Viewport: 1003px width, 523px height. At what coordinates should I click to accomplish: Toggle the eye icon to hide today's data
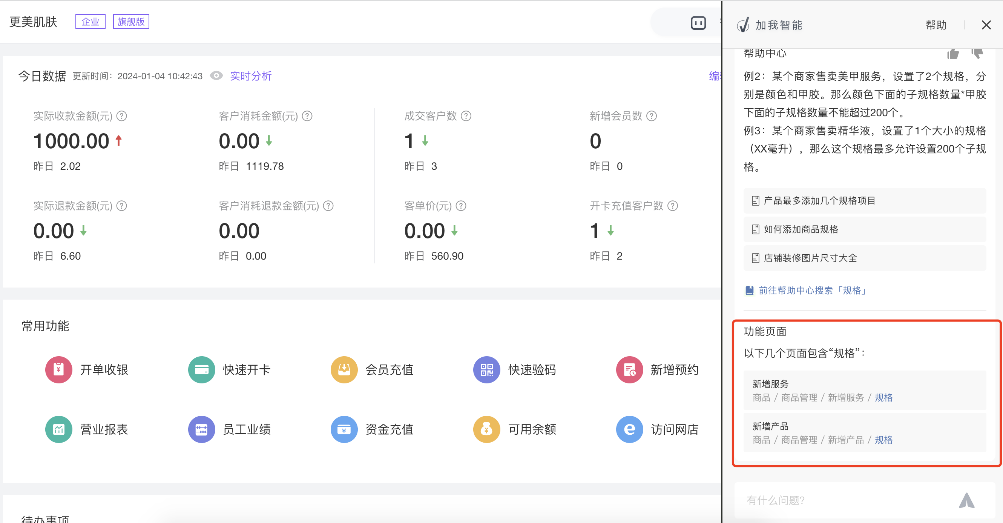click(x=216, y=75)
